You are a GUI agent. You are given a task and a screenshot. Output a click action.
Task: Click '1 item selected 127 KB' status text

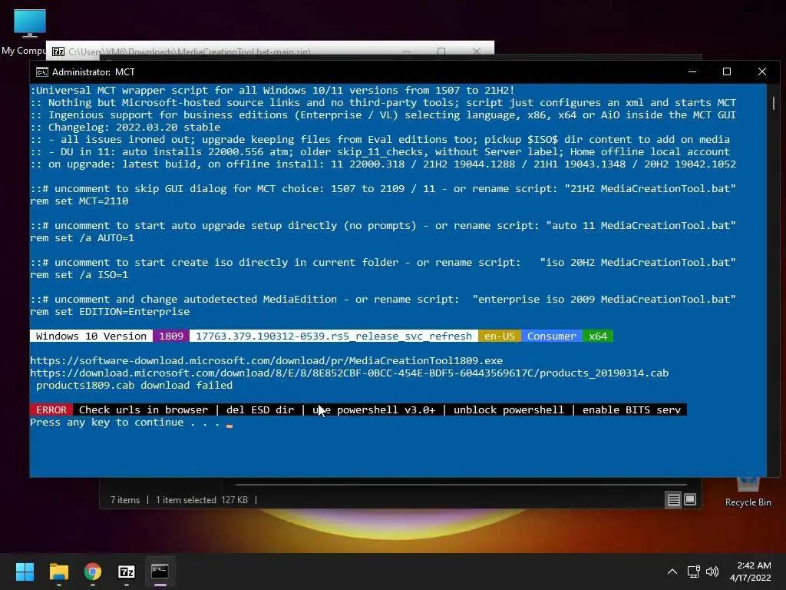pos(202,500)
